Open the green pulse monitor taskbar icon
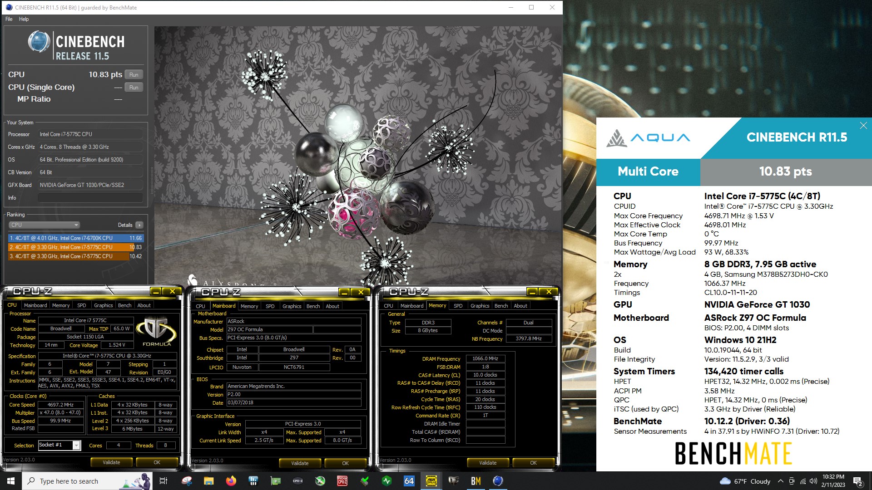The height and width of the screenshot is (490, 872). tap(387, 481)
